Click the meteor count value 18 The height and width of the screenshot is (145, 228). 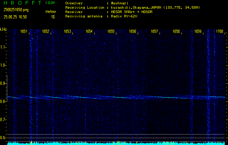[53, 17]
